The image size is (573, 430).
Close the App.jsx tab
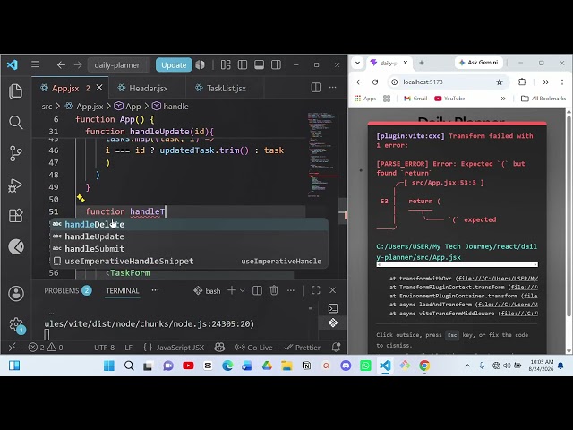[x=99, y=88]
